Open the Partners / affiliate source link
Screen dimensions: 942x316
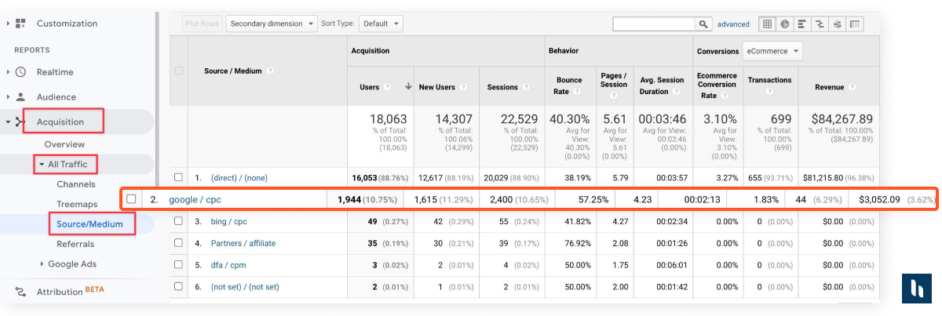[x=243, y=243]
